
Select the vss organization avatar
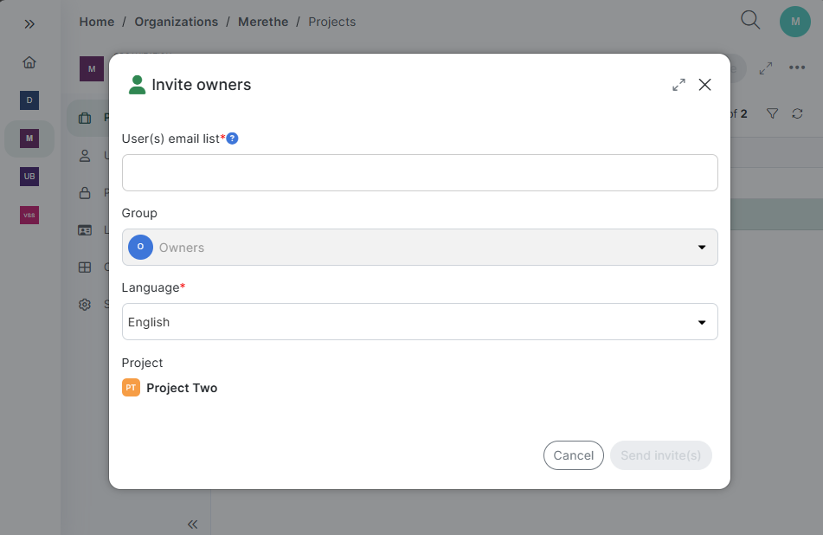coord(29,215)
